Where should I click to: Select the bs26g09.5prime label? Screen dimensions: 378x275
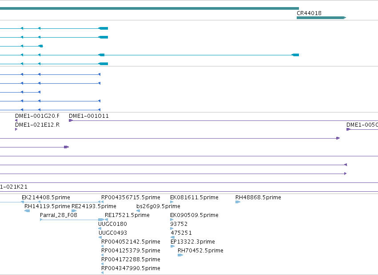click(158, 206)
